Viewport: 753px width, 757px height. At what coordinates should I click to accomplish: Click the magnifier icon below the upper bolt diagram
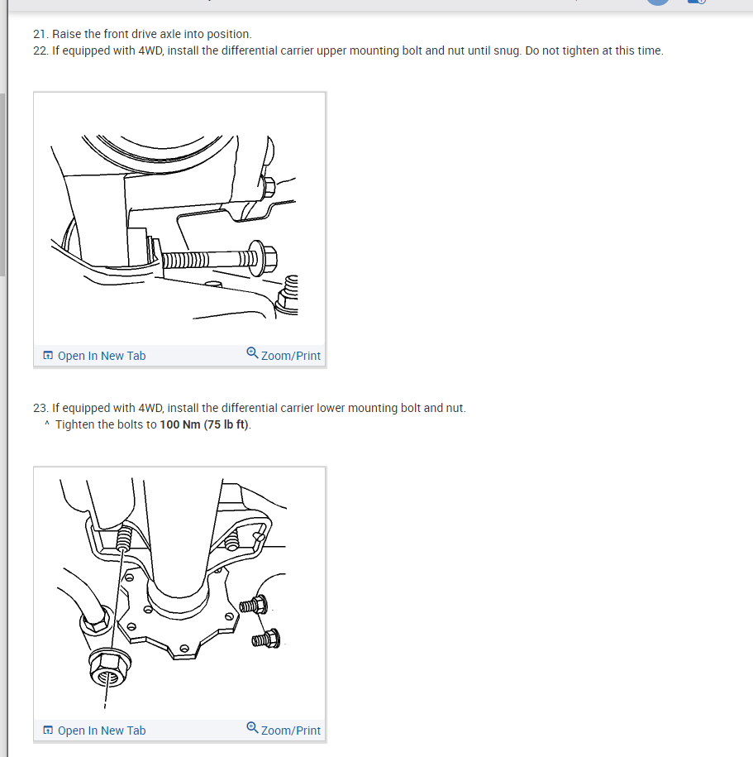click(252, 353)
